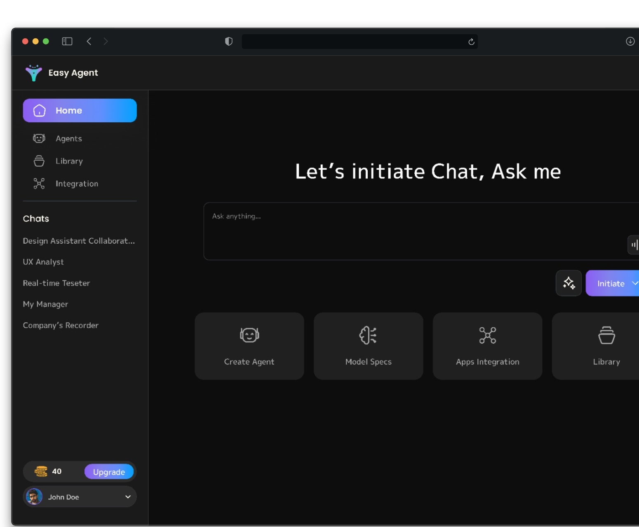Go back using the browser arrow

89,41
